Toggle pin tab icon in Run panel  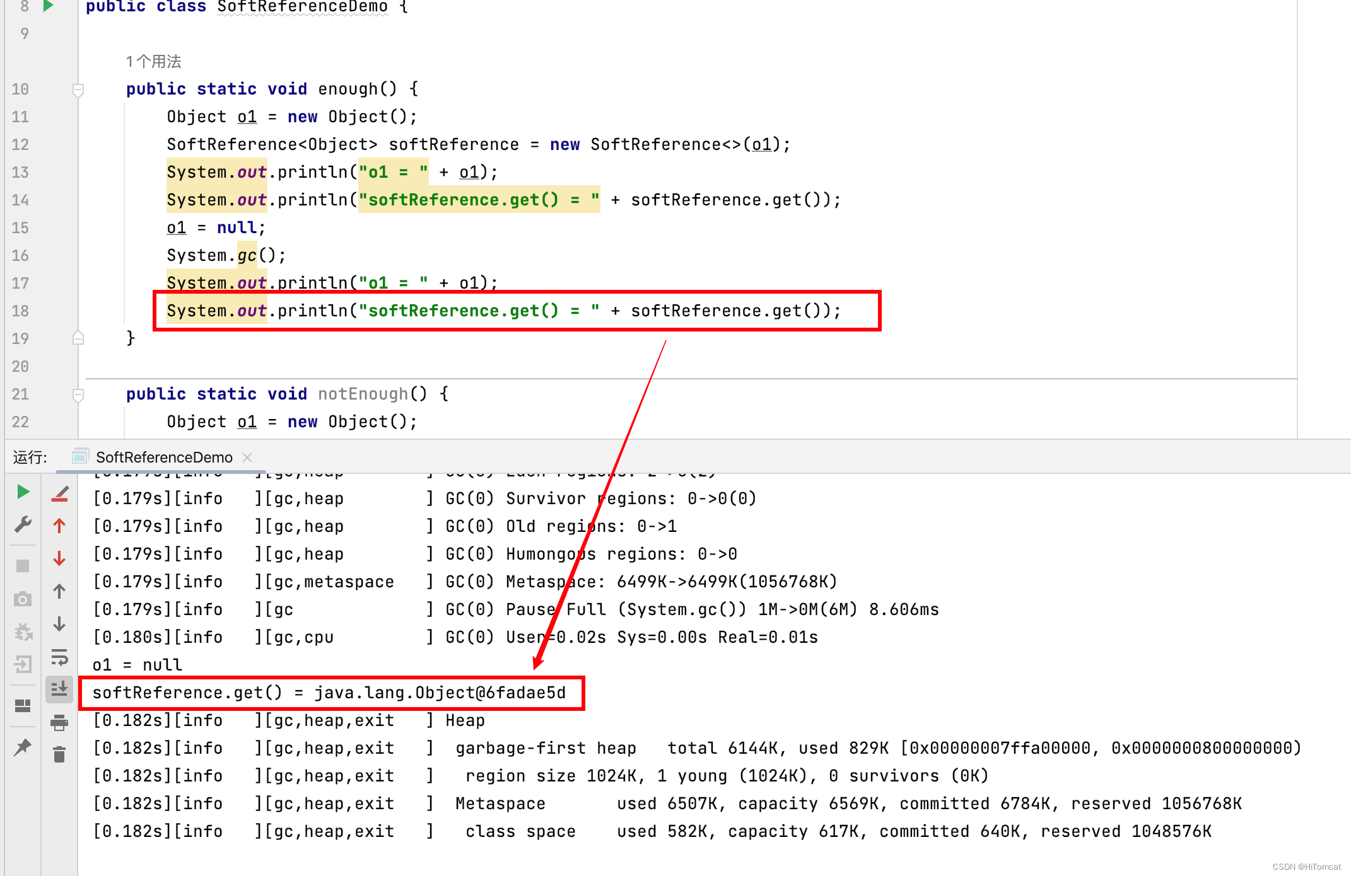tap(23, 747)
